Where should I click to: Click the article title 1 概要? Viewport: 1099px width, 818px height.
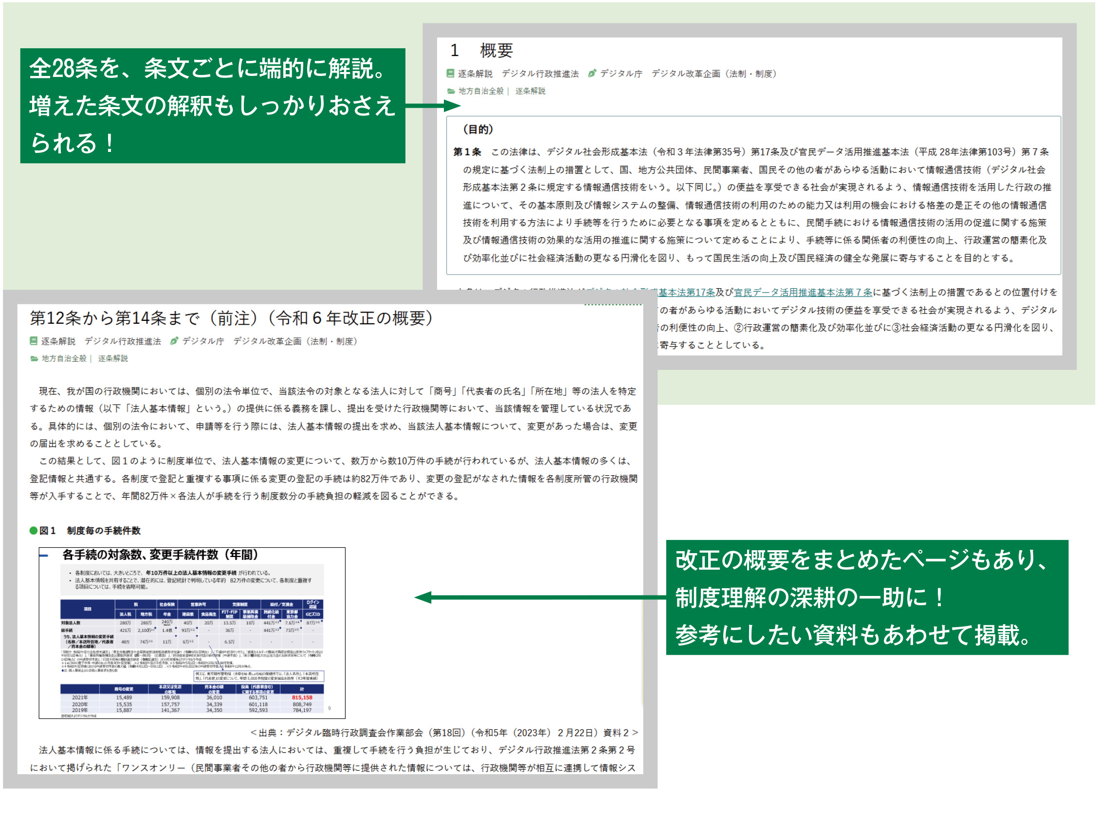tap(482, 50)
